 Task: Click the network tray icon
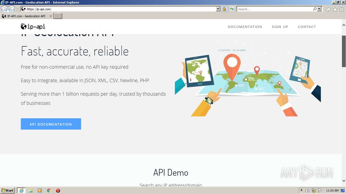(314, 190)
